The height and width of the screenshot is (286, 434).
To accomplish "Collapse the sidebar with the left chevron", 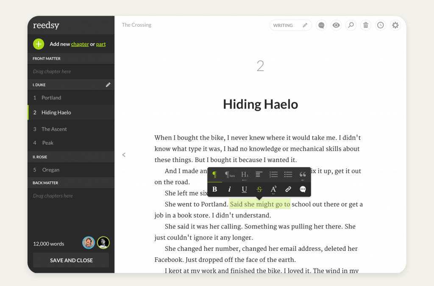I will [x=124, y=155].
